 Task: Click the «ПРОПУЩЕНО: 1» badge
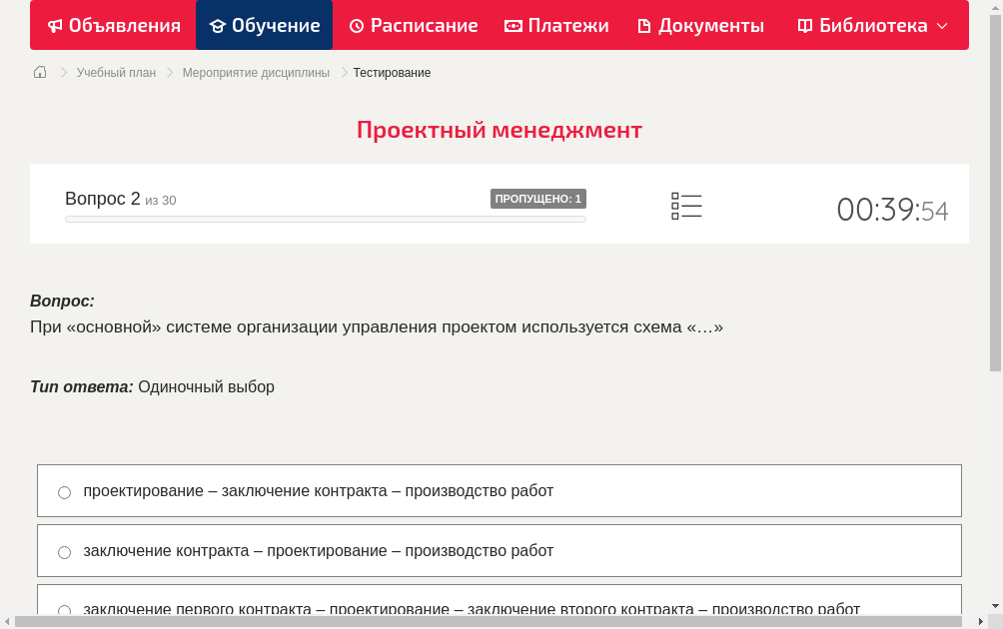(x=538, y=199)
